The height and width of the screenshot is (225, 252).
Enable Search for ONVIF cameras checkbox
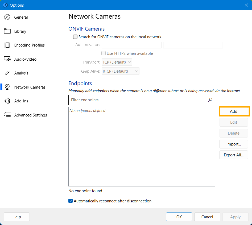[75, 37]
